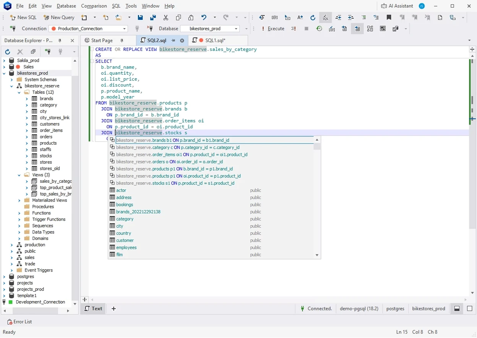Image resolution: width=477 pixels, height=338 pixels.
Task: Click the New Query toolbar button
Action: pos(59,18)
